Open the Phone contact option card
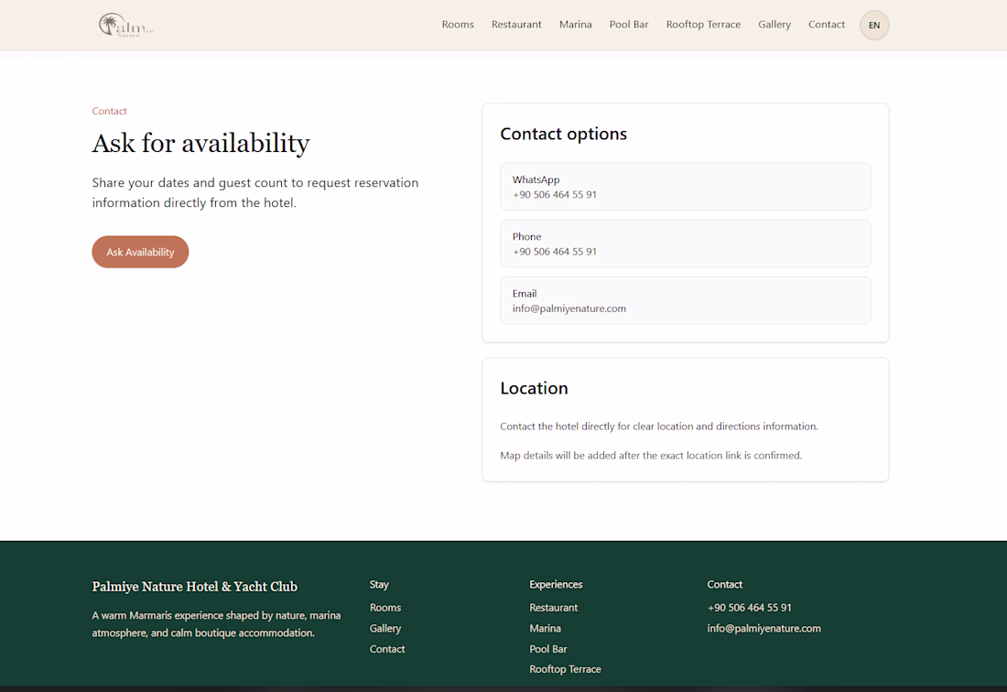 click(686, 243)
